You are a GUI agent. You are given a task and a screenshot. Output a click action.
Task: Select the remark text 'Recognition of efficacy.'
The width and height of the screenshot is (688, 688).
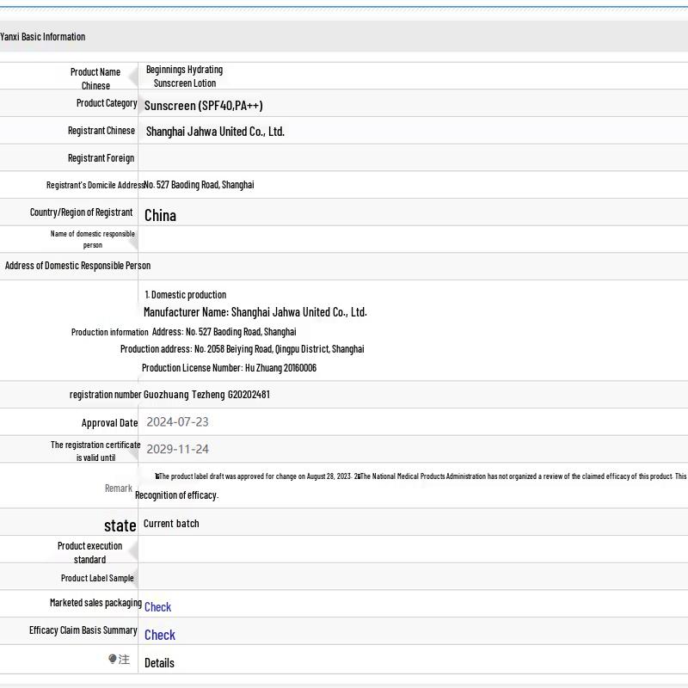(177, 495)
